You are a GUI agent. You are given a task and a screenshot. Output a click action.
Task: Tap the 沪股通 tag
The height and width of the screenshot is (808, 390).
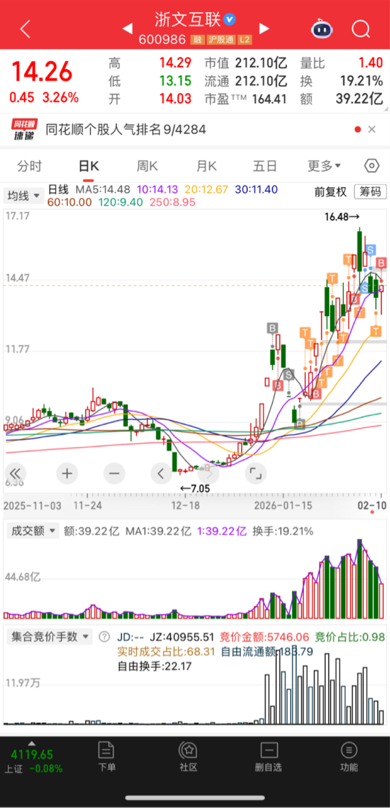[x=221, y=40]
